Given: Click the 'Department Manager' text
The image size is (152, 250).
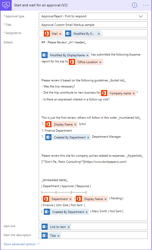Looking at the screenshot, I should [x=106, y=137].
